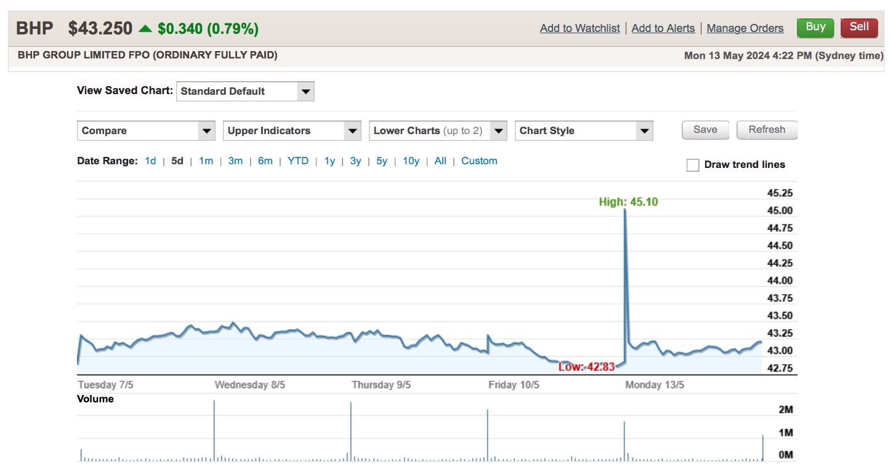Click the 45.00 price axis value

point(780,210)
